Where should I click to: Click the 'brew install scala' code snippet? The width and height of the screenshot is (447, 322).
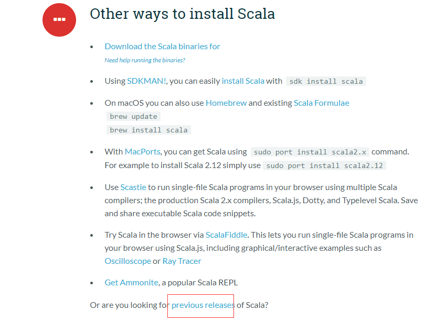click(x=148, y=130)
